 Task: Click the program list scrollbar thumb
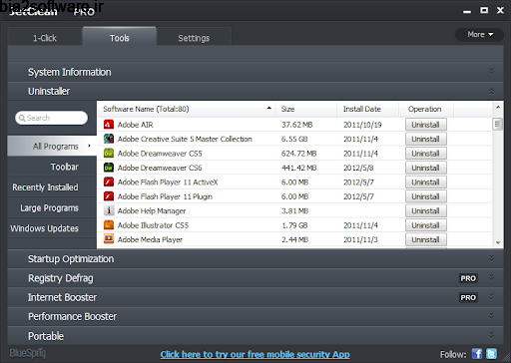point(498,125)
